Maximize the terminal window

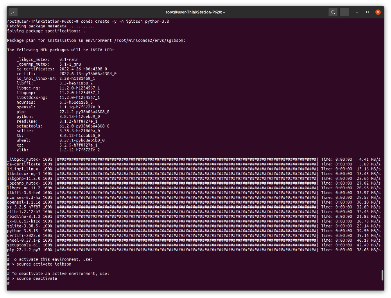pos(367,12)
